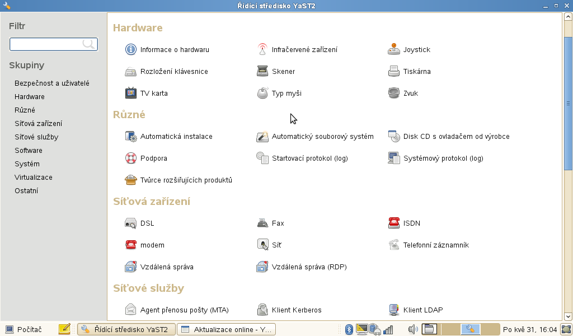Launch Automatická instalace icon
The height and width of the screenshot is (336, 573).
coord(131,137)
